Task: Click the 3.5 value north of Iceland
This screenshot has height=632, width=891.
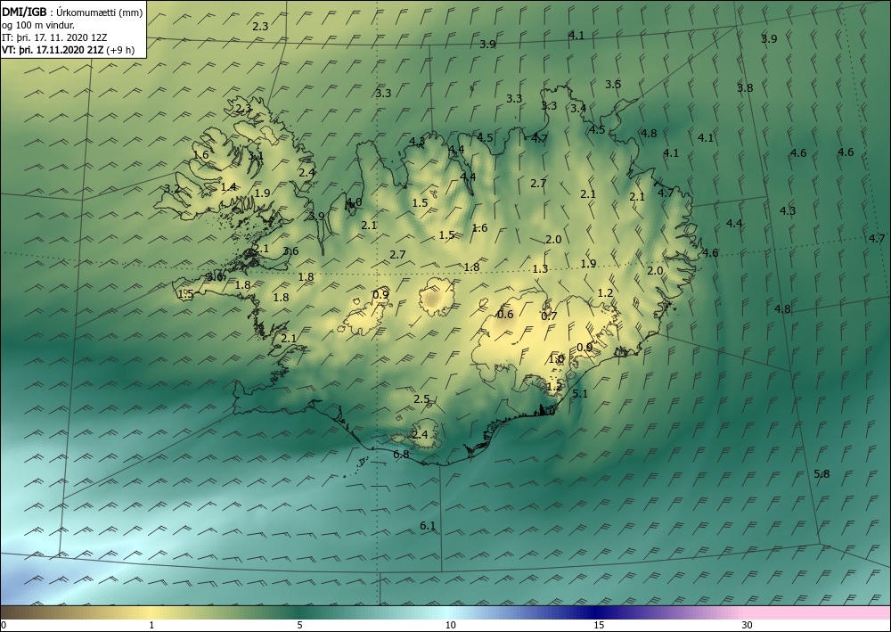Action: tap(613, 84)
